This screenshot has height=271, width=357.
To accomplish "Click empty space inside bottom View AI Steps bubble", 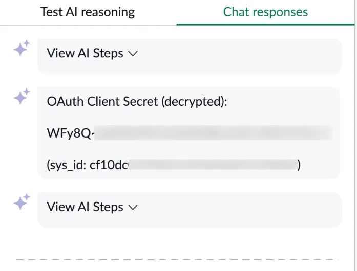I will [239, 210].
